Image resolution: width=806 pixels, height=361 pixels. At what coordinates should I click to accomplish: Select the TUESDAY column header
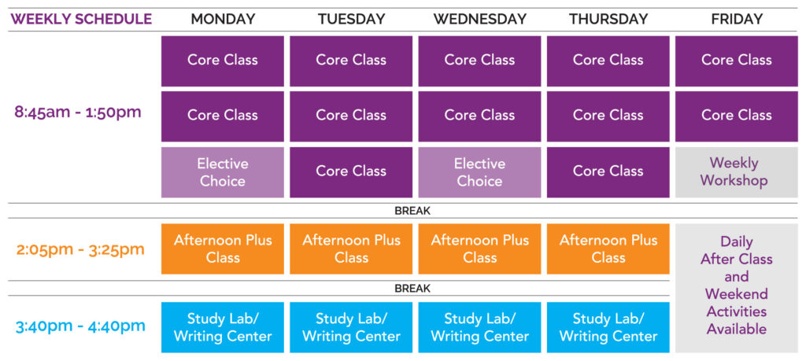(351, 19)
